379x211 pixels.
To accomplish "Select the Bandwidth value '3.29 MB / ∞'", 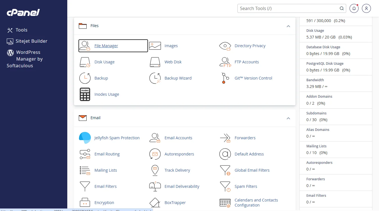I will coord(316,87).
